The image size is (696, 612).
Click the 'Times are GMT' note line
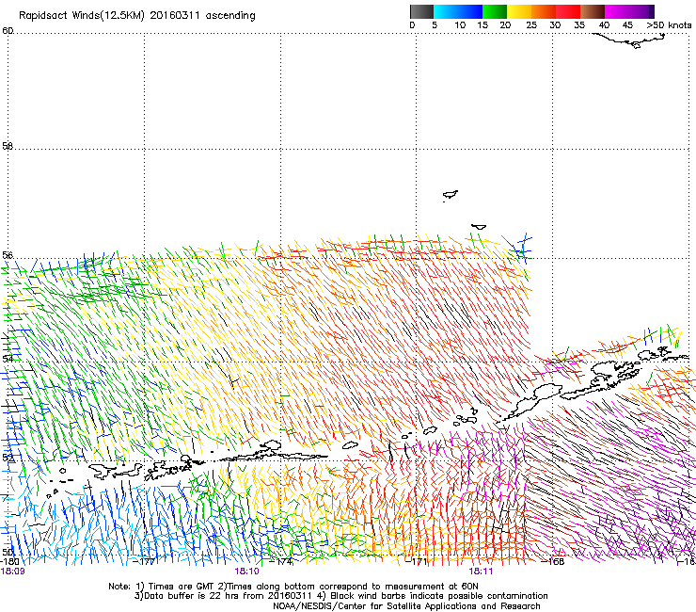click(x=293, y=587)
